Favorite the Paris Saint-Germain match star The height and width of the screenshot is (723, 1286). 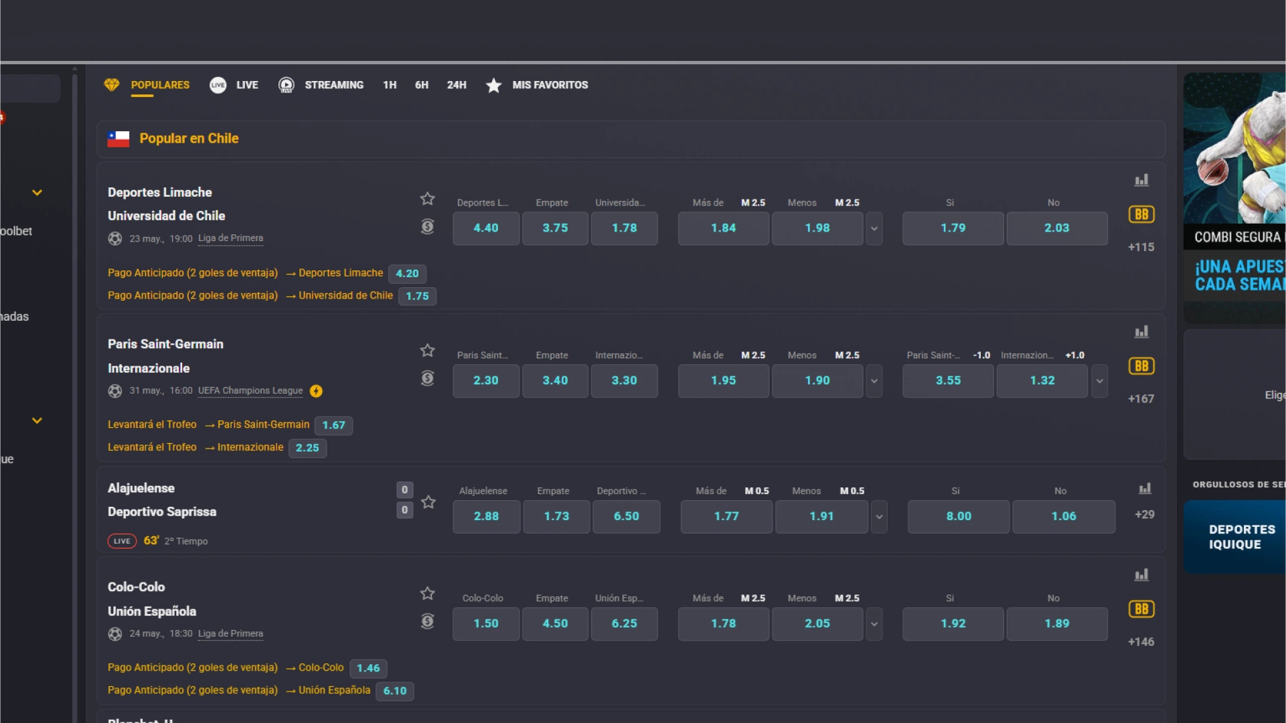[428, 351]
